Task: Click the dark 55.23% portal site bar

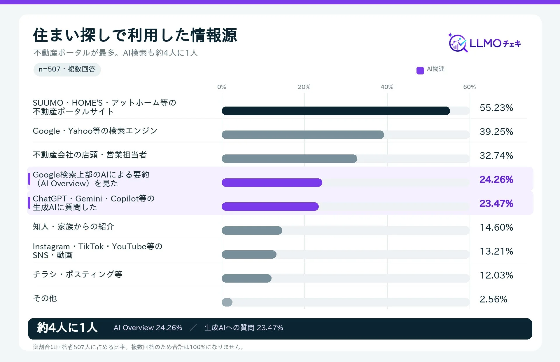Action: pyautogui.click(x=336, y=111)
